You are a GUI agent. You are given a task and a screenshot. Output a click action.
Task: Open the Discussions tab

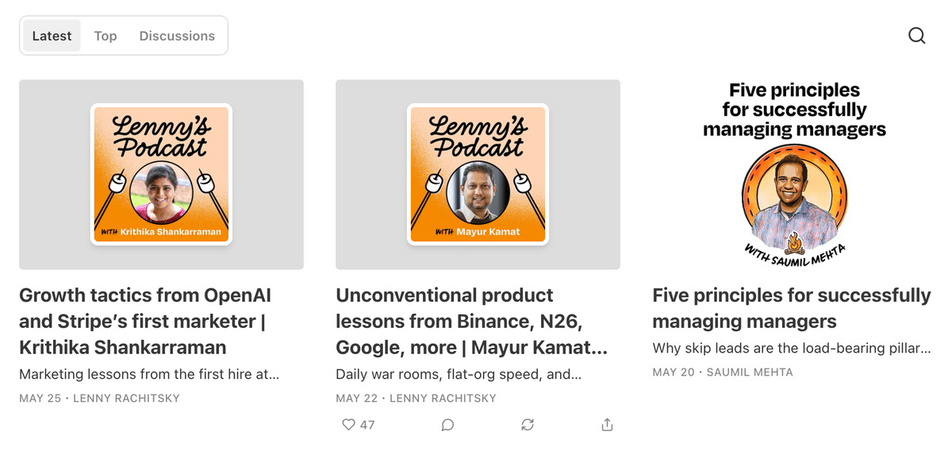pyautogui.click(x=177, y=36)
